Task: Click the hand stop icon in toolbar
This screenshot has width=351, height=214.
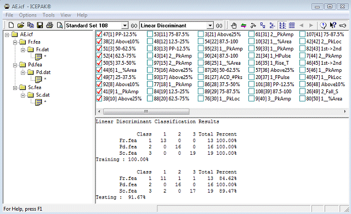Action: tap(234, 26)
